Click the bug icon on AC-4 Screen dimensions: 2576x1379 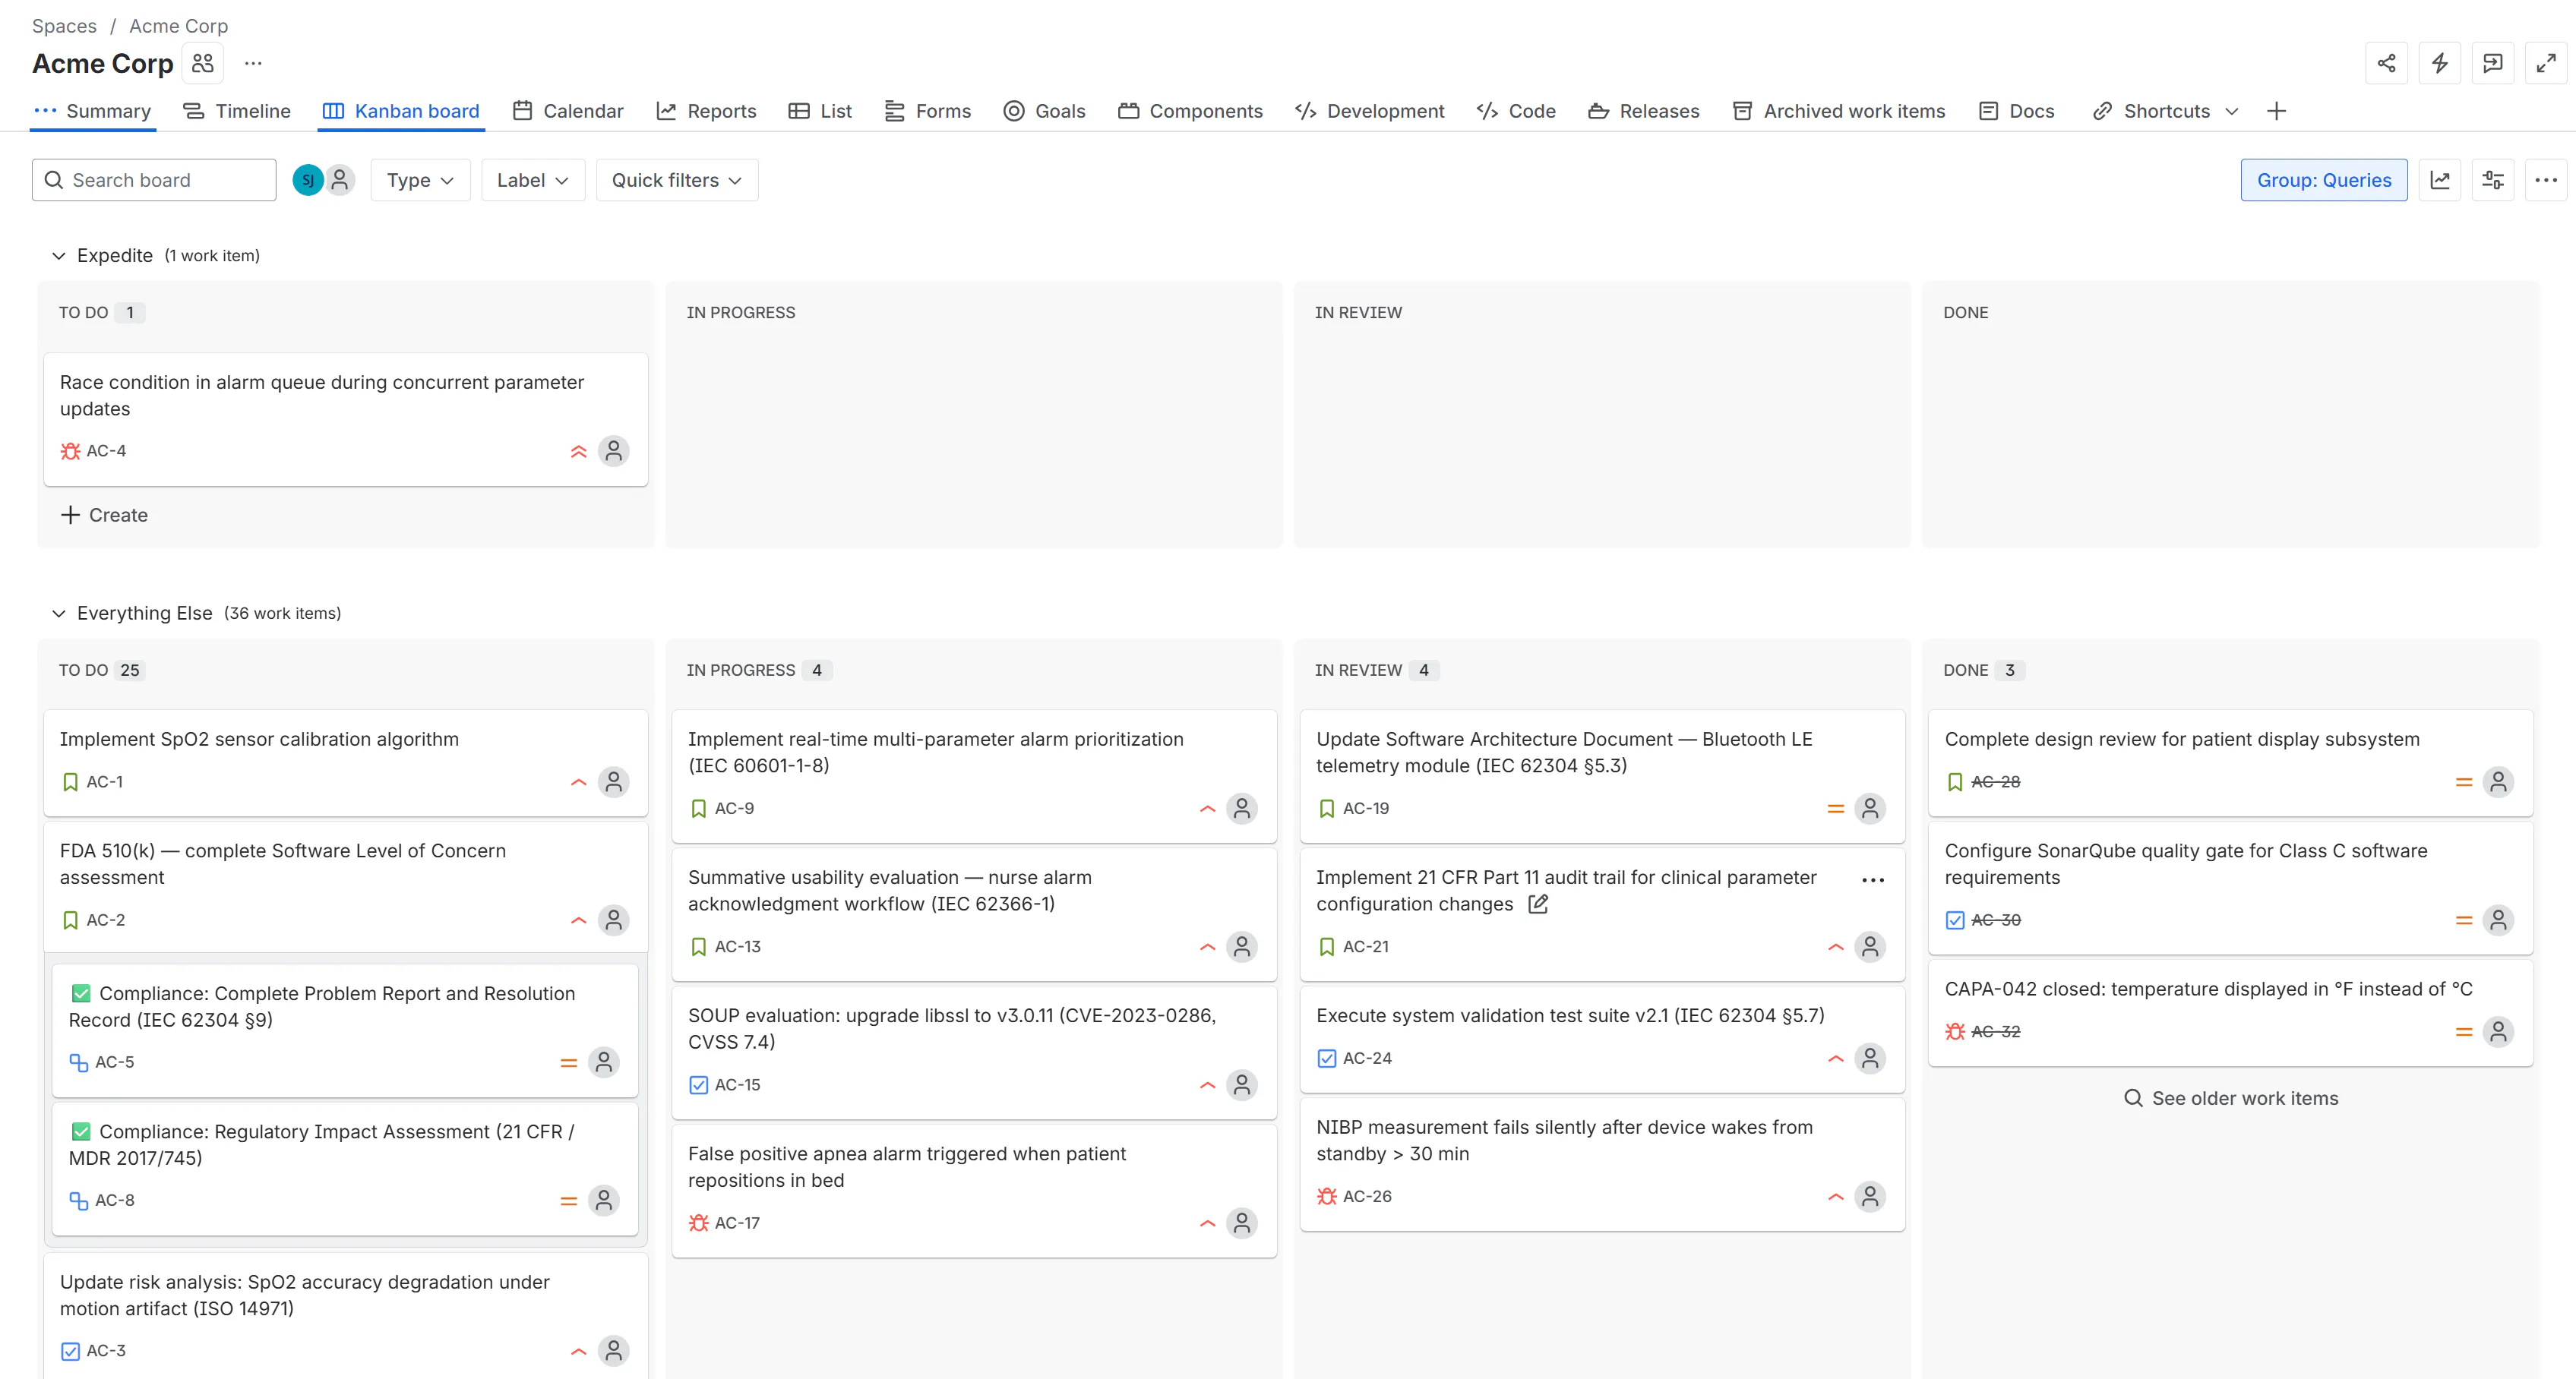click(x=70, y=450)
